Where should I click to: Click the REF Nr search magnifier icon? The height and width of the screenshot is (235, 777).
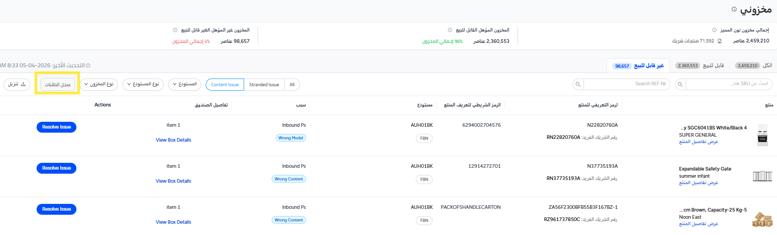[x=578, y=84]
